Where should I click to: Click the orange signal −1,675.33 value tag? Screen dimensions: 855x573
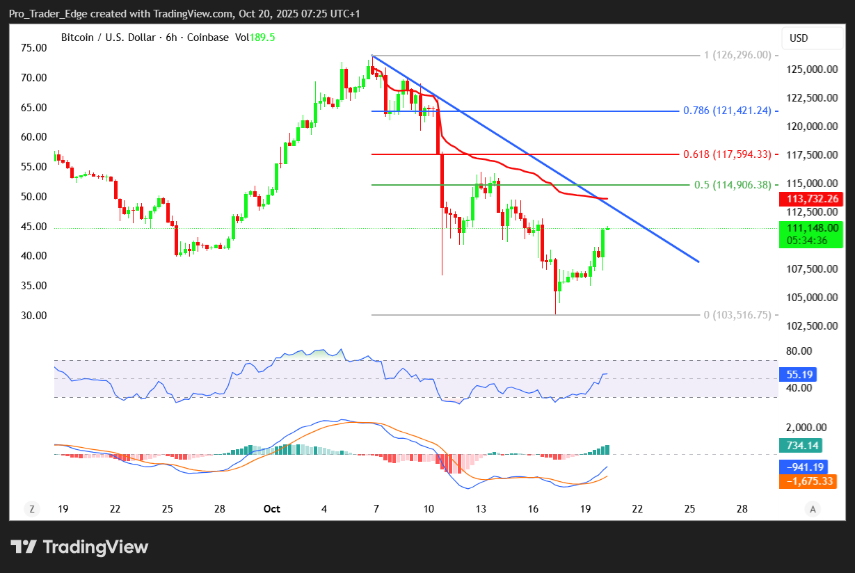click(807, 481)
